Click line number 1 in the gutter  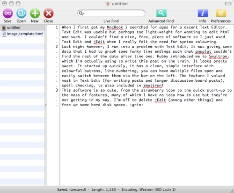pos(57,27)
